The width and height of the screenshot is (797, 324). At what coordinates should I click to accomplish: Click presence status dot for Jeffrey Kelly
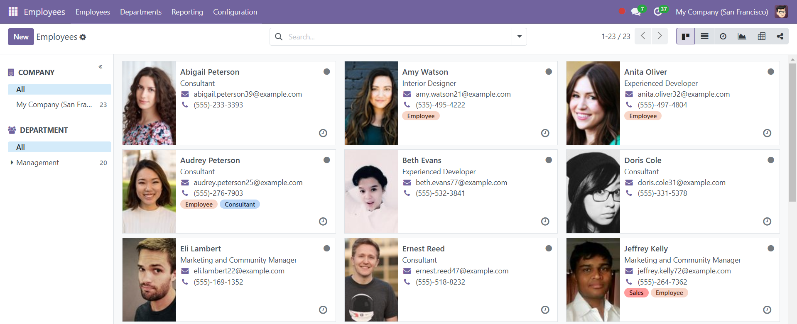[x=771, y=248]
